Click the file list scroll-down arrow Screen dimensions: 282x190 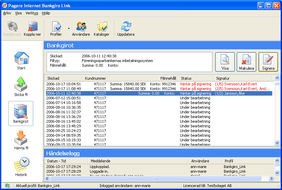click(277, 143)
